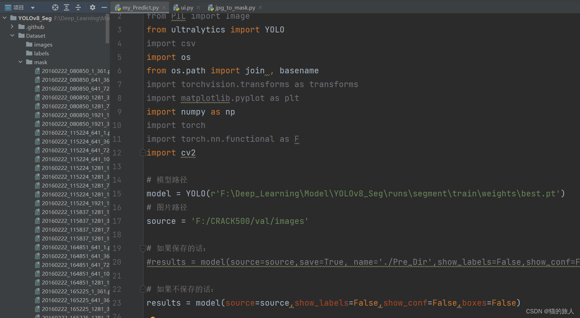Screen dimensions: 580x318
Task: Select the Dataset folder label
Action: tap(36, 36)
